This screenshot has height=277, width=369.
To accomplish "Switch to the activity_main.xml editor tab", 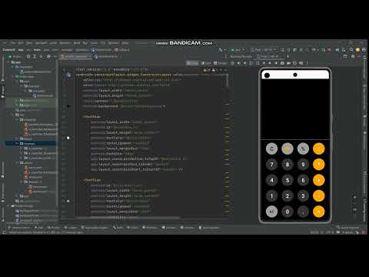I will point(76,56).
